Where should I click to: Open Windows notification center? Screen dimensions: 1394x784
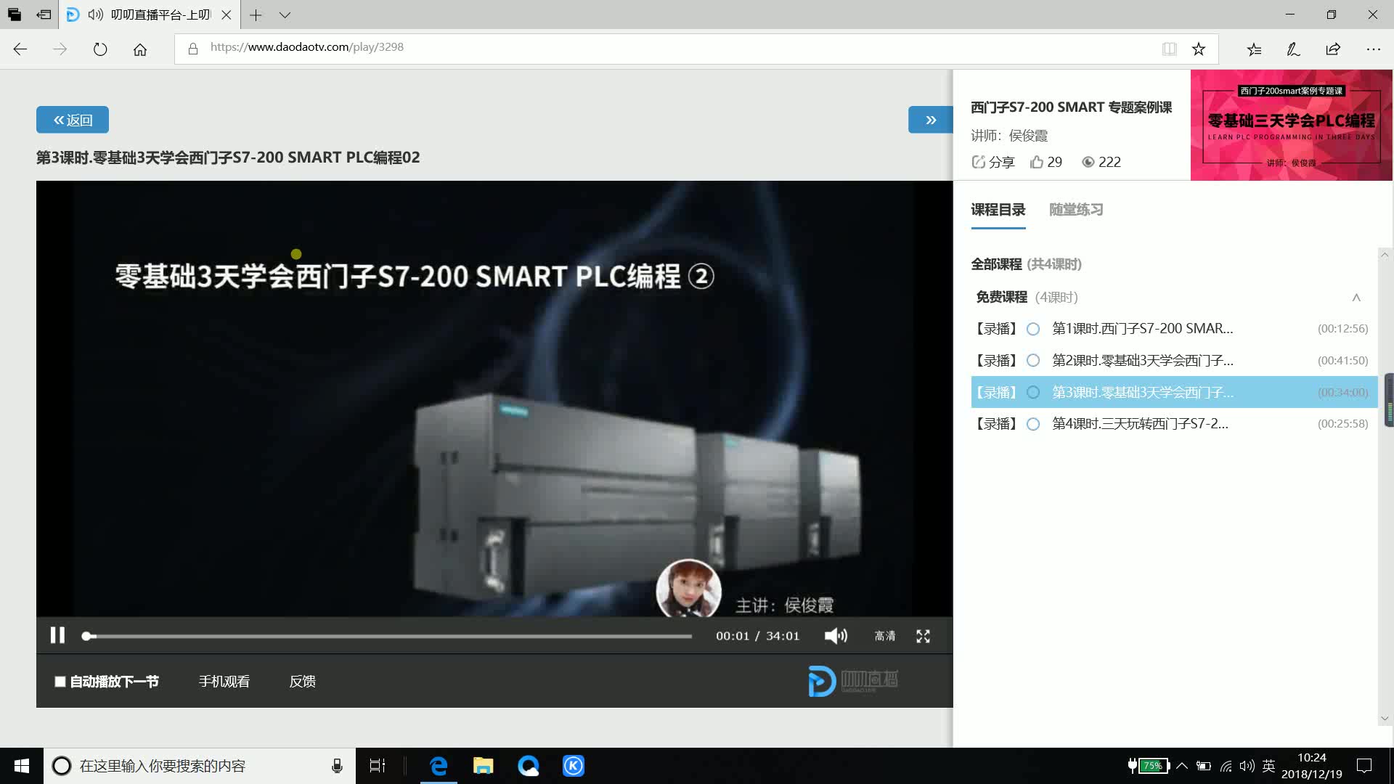coord(1364,766)
